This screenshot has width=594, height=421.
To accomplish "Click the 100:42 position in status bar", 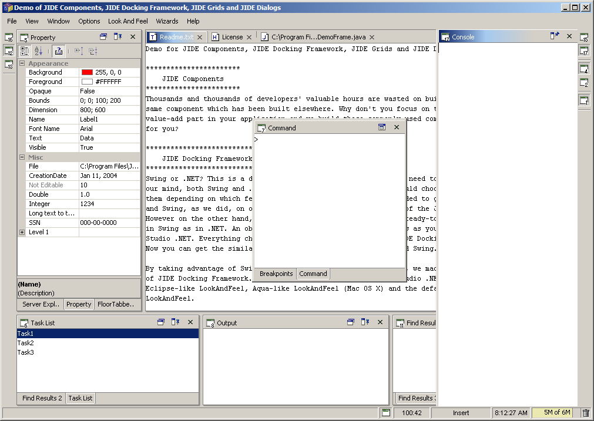I will (x=411, y=413).
